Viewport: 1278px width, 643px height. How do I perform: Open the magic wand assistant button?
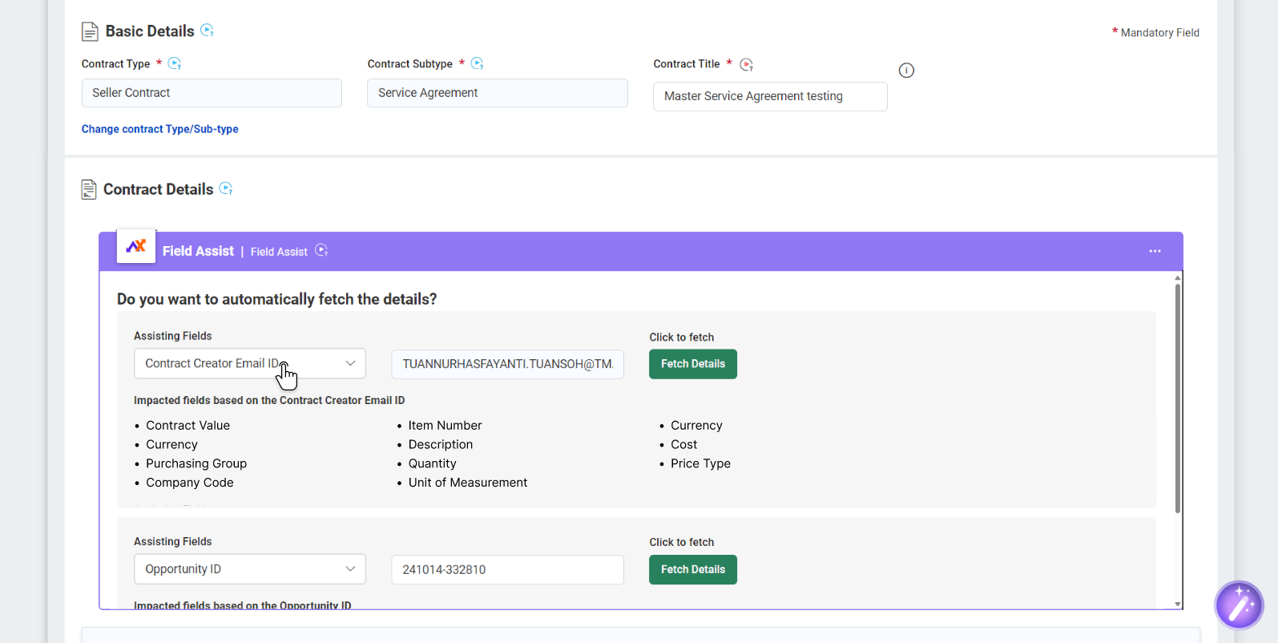[x=1239, y=605]
